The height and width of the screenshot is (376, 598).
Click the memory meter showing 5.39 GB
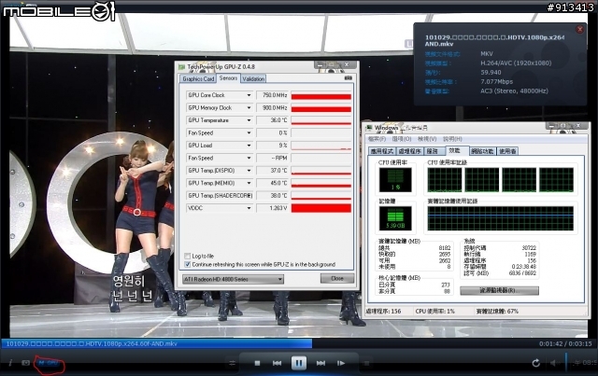(395, 218)
